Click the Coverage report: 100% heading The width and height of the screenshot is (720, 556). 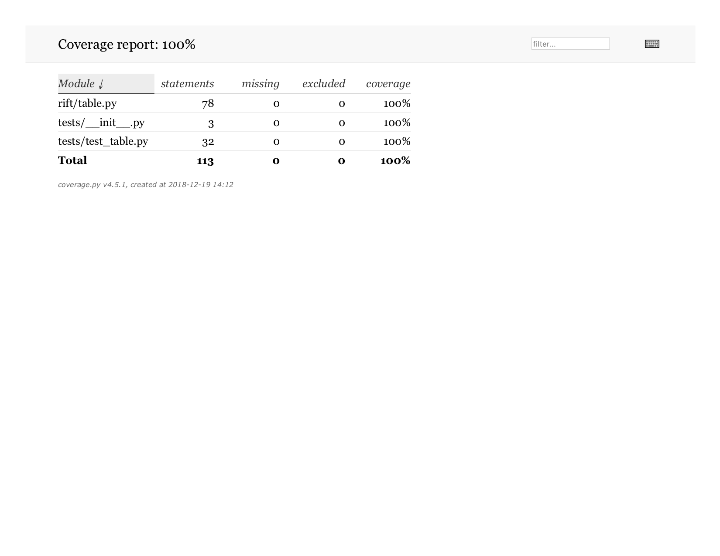click(127, 44)
